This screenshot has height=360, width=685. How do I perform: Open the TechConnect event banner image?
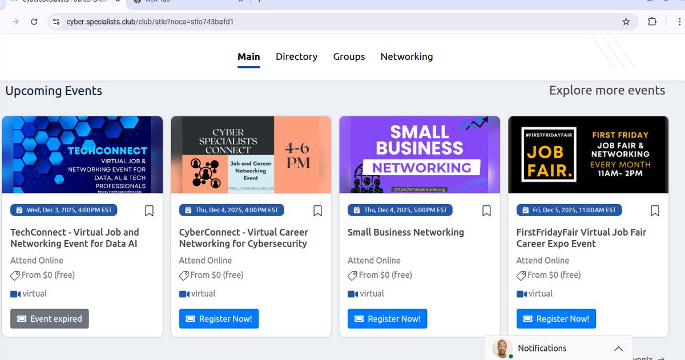[x=82, y=155]
